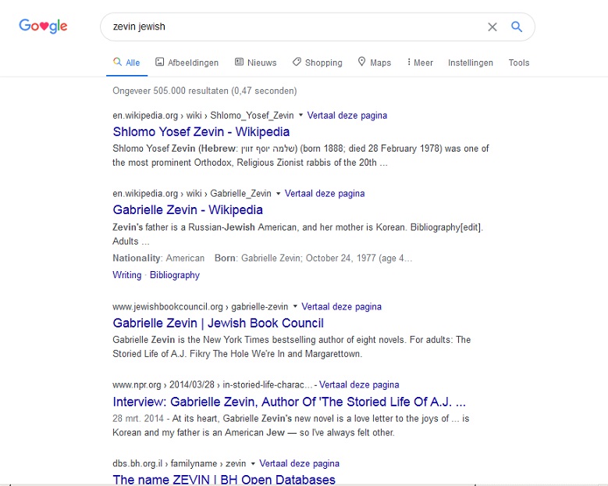This screenshot has height=486, width=608.
Task: Switch to the Afbeeldingen tab
Action: (x=187, y=63)
